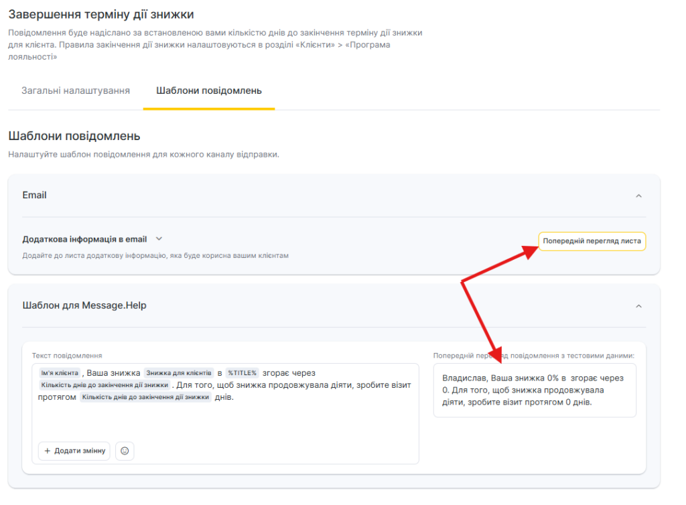Screen dimensions: 686x505
Task: Click the variable chip after the word 'протягом'
Action: pos(145,397)
